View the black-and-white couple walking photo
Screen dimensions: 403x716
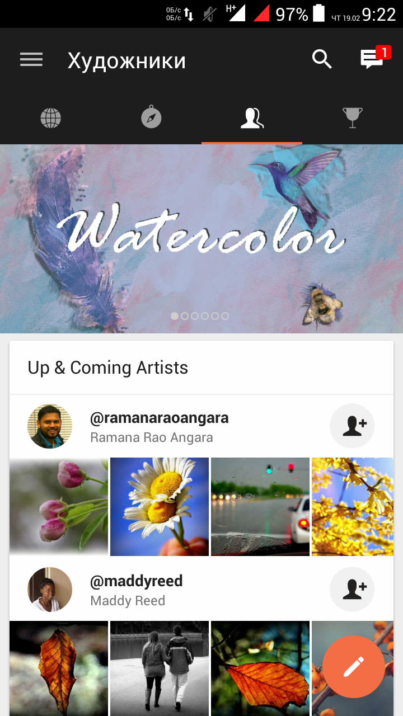[x=160, y=668]
